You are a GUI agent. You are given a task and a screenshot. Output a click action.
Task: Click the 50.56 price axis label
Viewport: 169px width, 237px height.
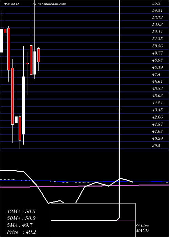tap(157, 46)
